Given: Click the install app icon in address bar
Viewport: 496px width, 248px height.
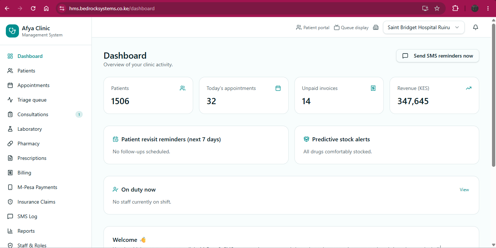Looking at the screenshot, I should coord(425,8).
